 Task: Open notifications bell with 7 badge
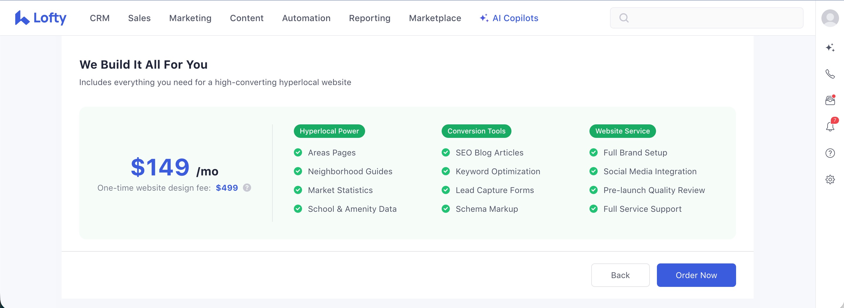[x=830, y=126]
